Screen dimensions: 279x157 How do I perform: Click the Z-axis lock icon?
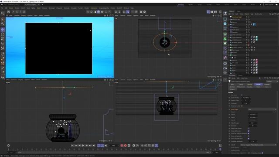tap(20, 12)
